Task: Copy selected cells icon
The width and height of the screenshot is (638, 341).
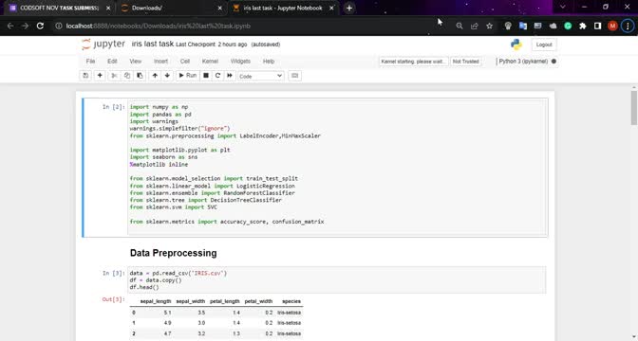Action: click(x=127, y=76)
